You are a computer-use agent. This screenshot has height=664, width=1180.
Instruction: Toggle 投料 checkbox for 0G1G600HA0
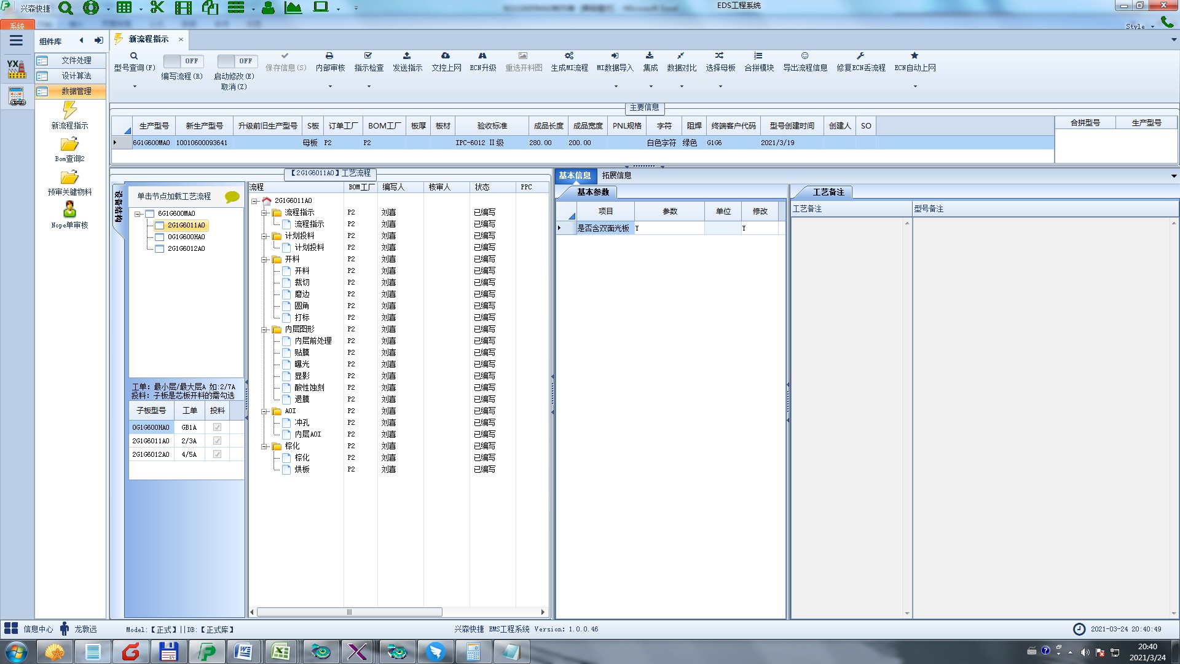[x=217, y=427]
